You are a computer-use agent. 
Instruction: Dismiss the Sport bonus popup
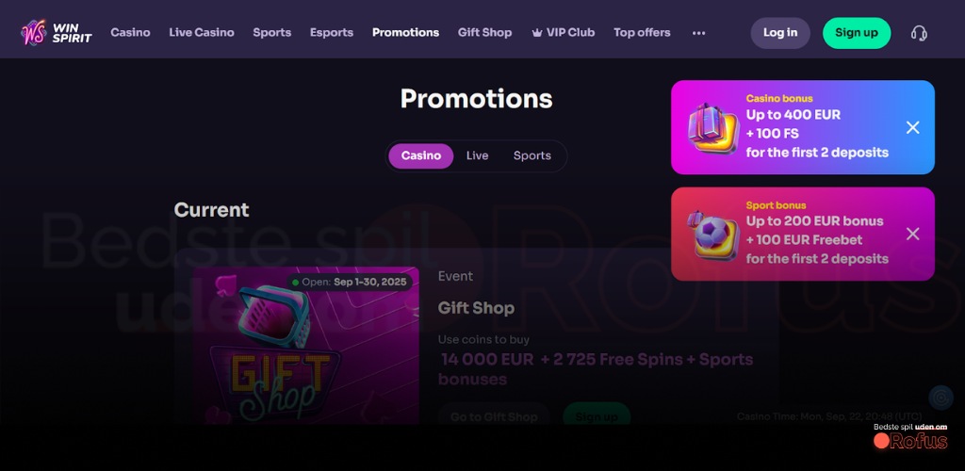click(912, 234)
